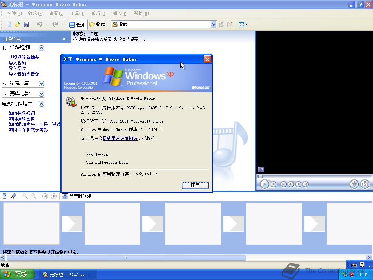The image size is (373, 280).
Task: Open a project with the folder icon
Action: [17, 24]
